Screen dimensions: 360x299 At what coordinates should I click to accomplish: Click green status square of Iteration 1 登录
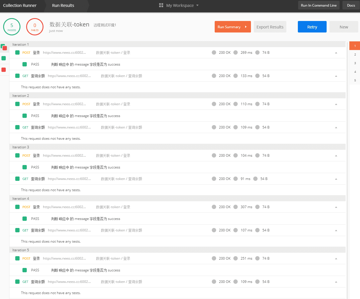click(x=18, y=53)
